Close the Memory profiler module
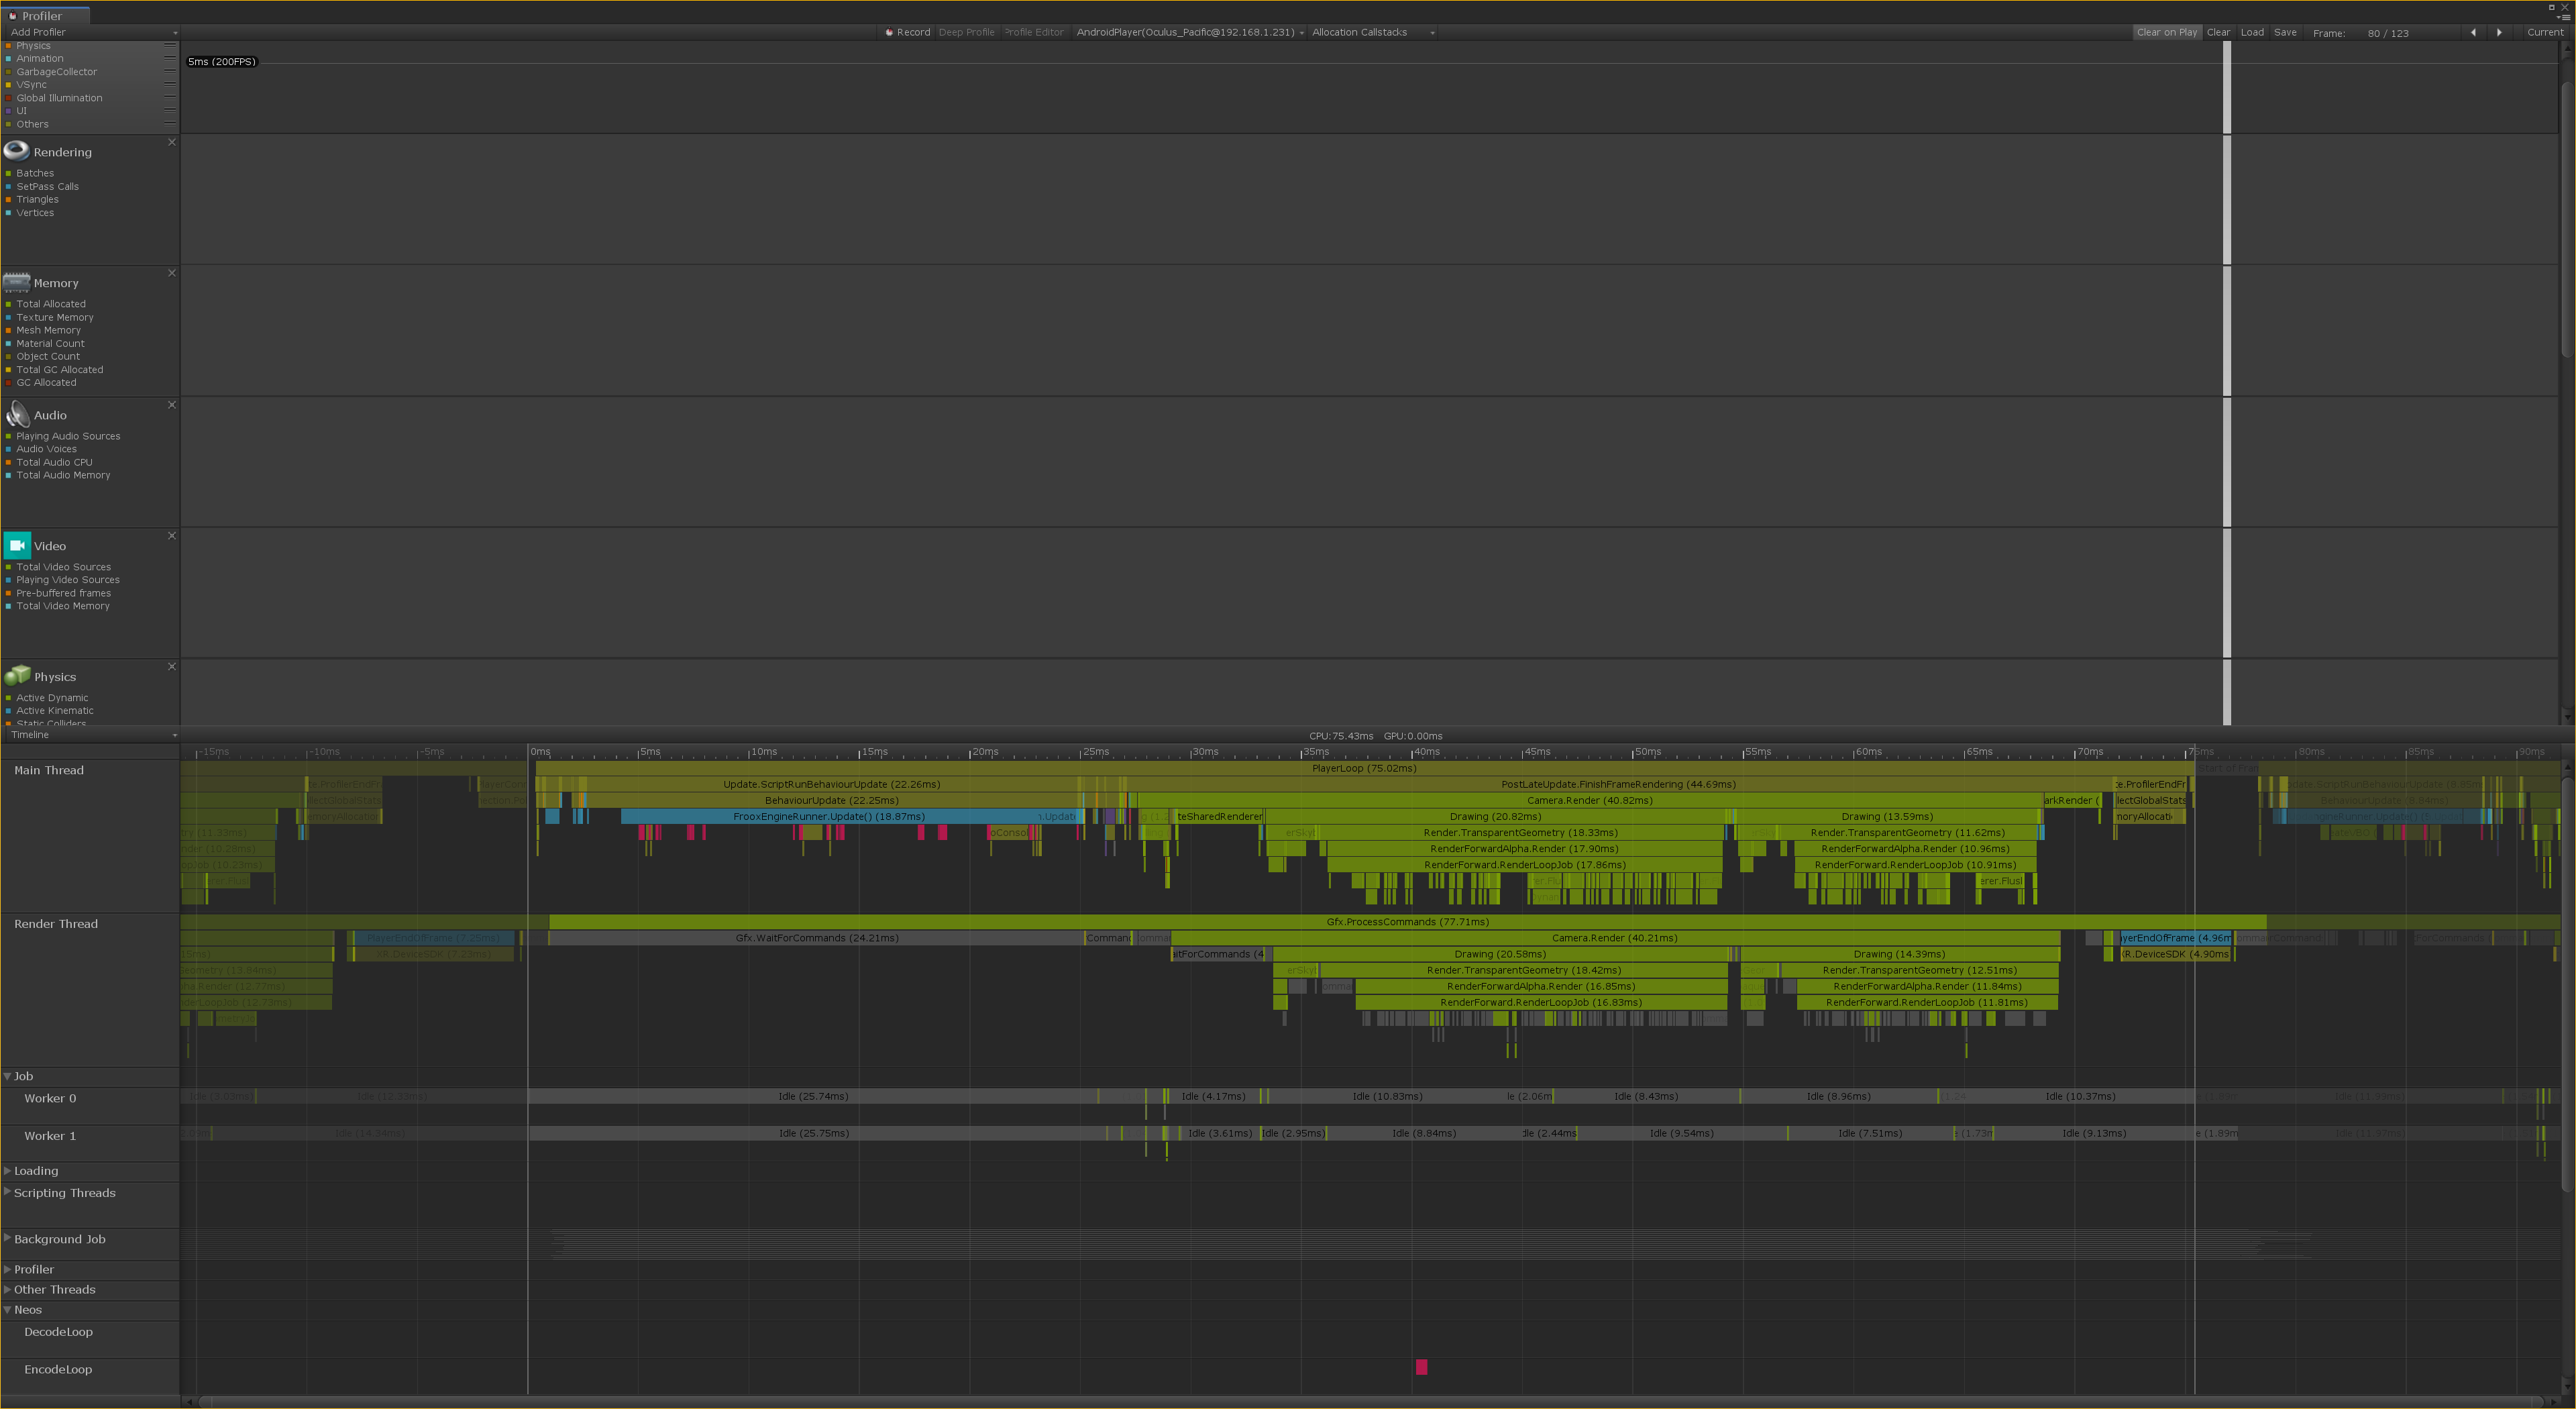The width and height of the screenshot is (2576, 1409). pyautogui.click(x=172, y=273)
